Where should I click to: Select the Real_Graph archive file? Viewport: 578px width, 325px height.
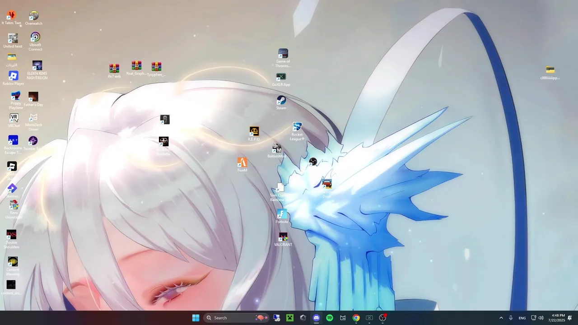point(136,68)
